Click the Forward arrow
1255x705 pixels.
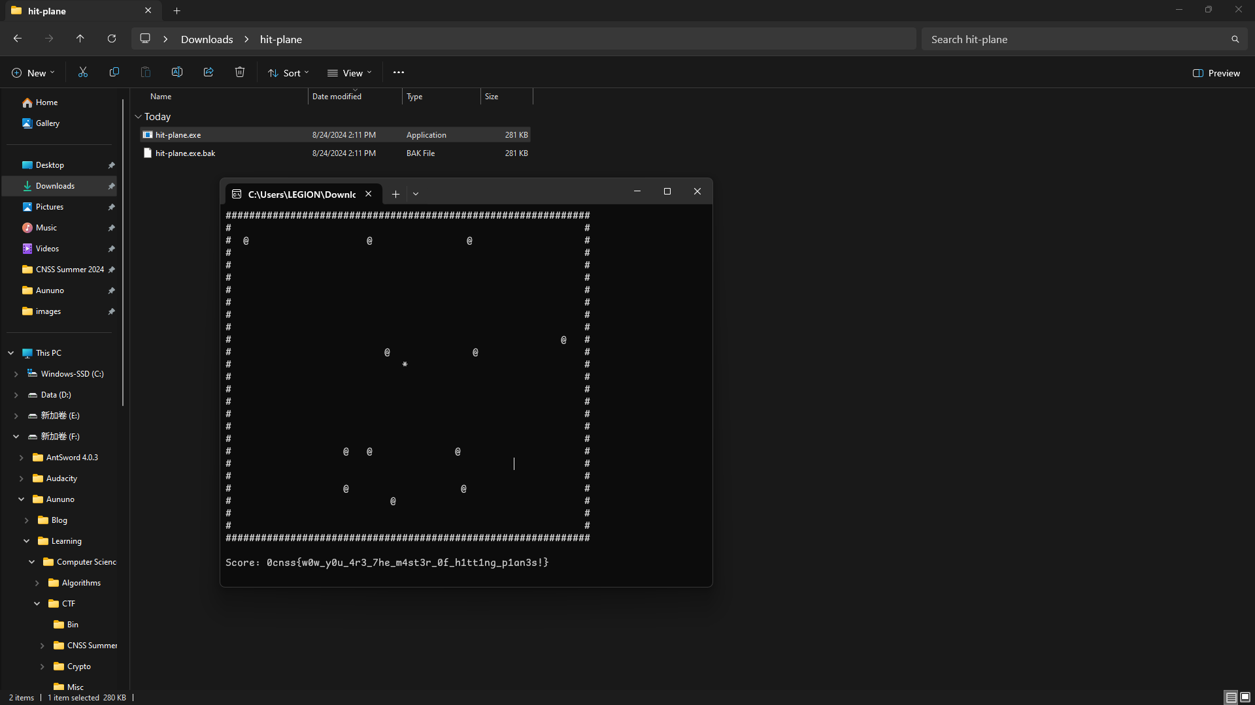pyautogui.click(x=49, y=39)
